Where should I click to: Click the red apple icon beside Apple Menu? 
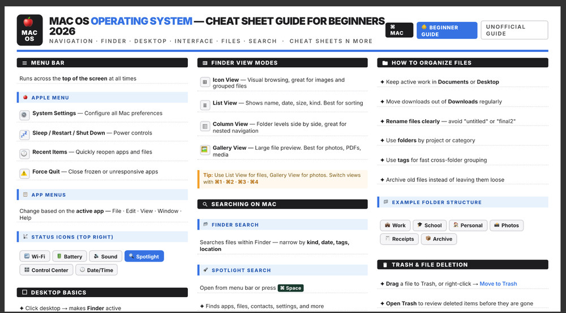[25, 98]
